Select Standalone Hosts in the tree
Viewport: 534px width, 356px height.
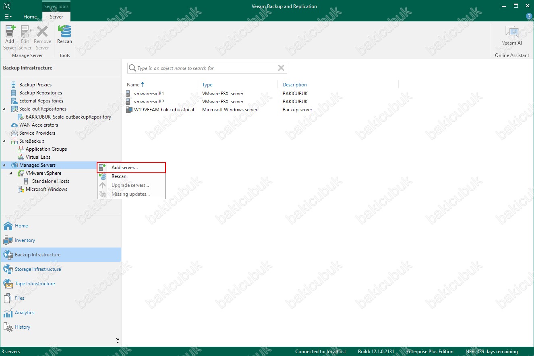pyautogui.click(x=51, y=181)
